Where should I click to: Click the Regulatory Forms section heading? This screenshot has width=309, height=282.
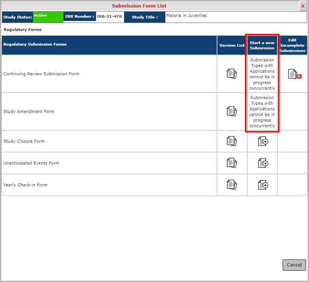click(x=23, y=29)
